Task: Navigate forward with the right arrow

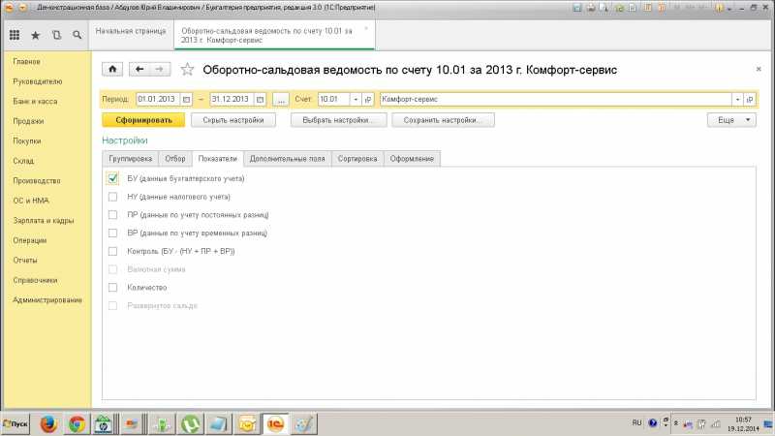Action: tap(160, 69)
